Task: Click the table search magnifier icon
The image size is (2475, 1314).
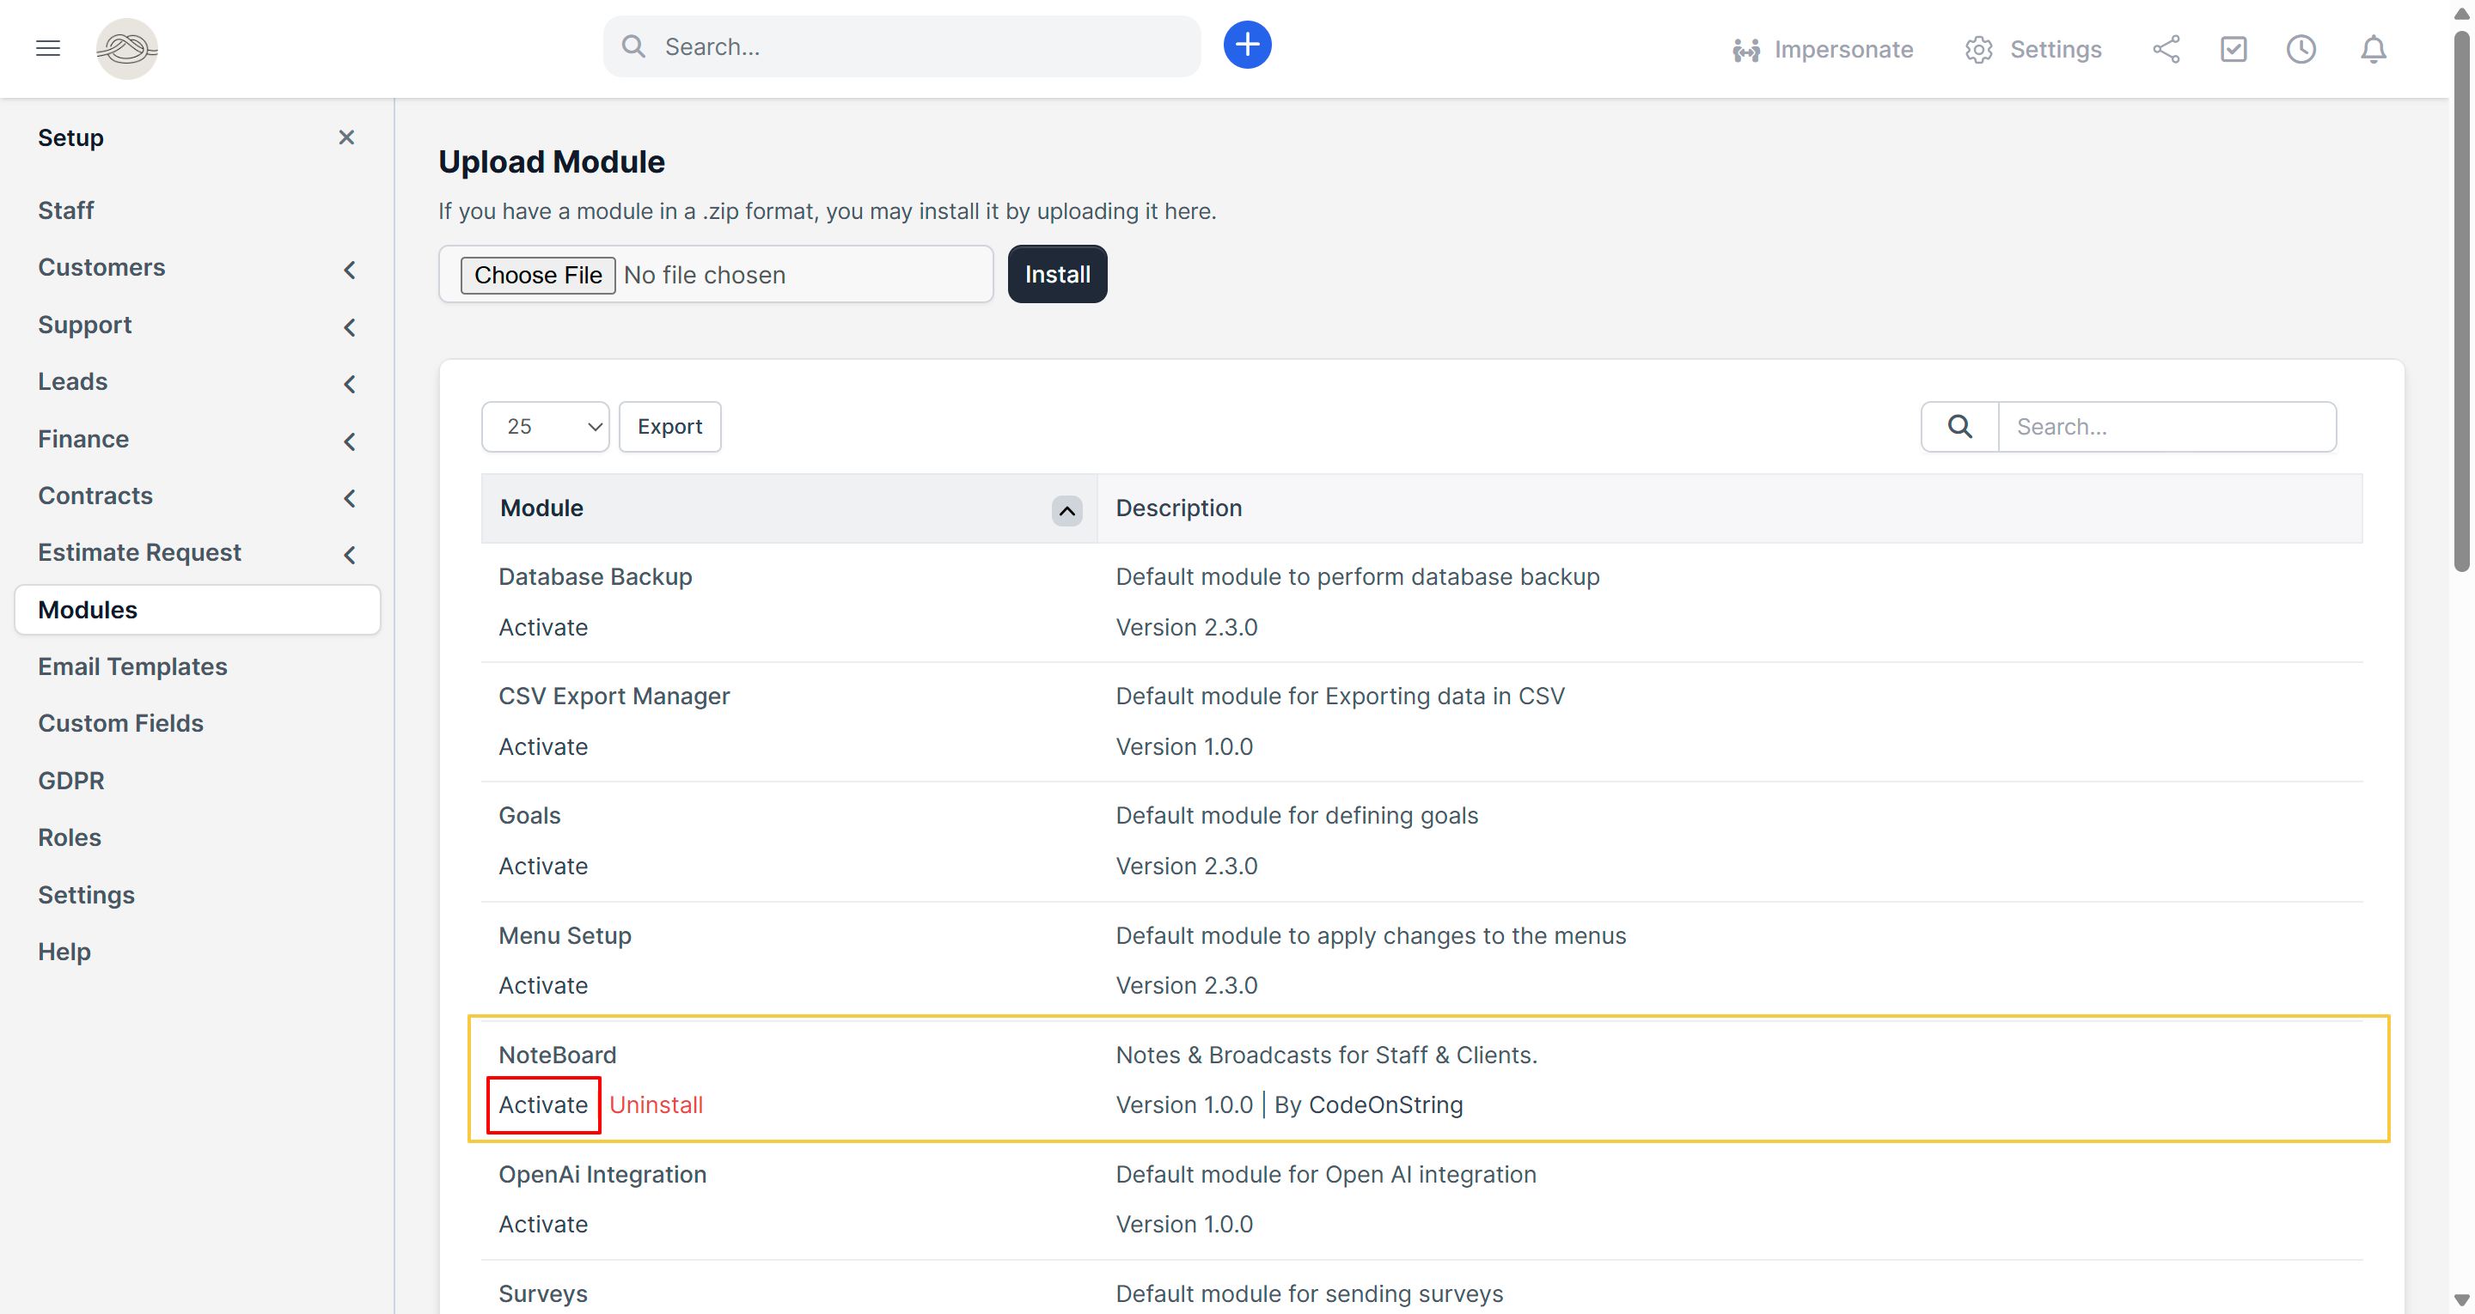Action: [1959, 427]
